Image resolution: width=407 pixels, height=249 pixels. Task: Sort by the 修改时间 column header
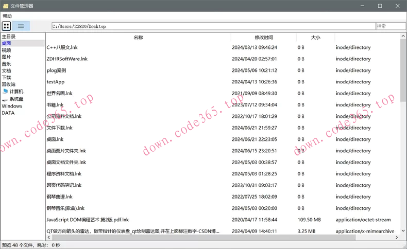pyautogui.click(x=263, y=38)
